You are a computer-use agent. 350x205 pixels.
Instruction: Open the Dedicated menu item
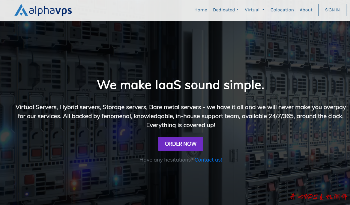pyautogui.click(x=224, y=10)
